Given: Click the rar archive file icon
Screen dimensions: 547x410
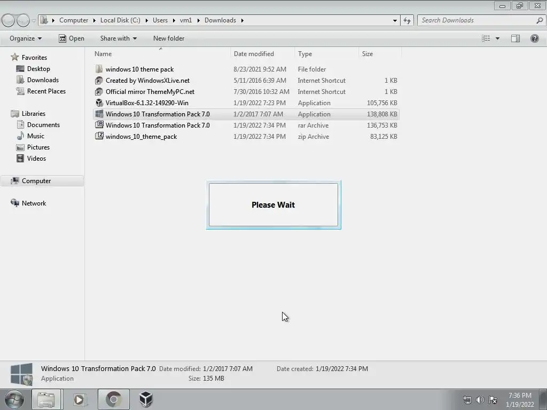Looking at the screenshot, I should [99, 124].
